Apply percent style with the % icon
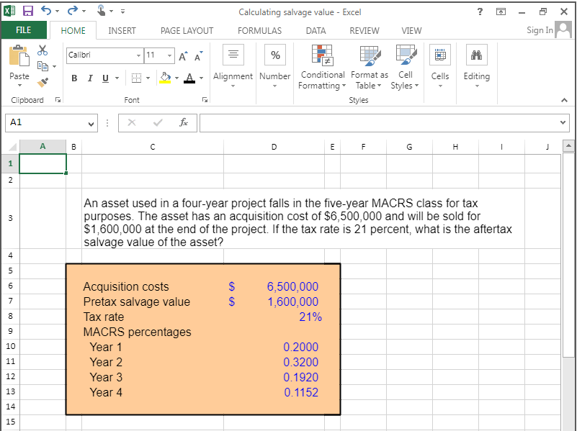Viewport: 577px width, 431px height. (x=274, y=54)
